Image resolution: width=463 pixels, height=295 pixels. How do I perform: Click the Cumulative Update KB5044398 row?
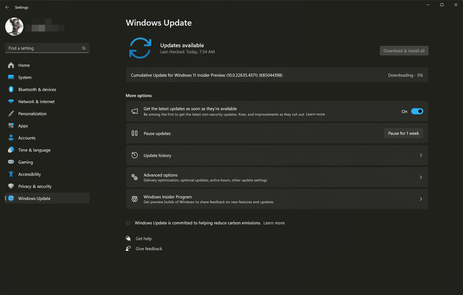point(277,75)
